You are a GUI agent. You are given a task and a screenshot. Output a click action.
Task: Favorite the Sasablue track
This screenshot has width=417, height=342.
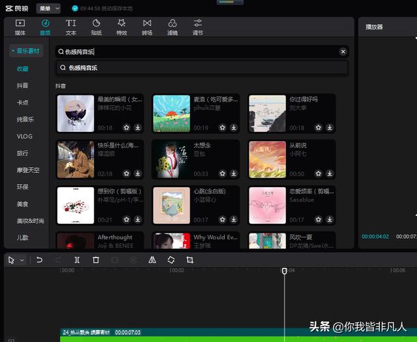coord(319,219)
